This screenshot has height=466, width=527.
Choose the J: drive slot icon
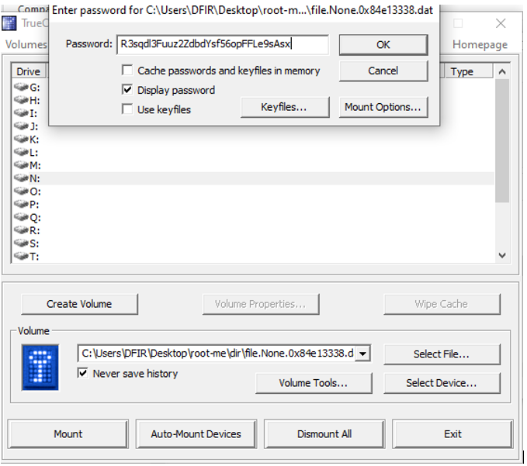[21, 126]
